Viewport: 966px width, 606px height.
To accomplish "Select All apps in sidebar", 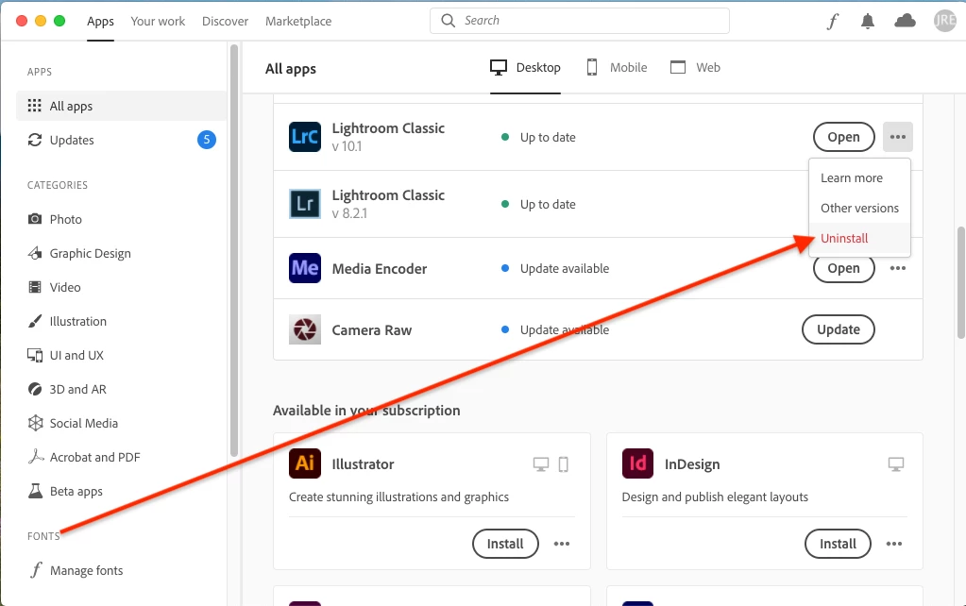I will [x=122, y=106].
